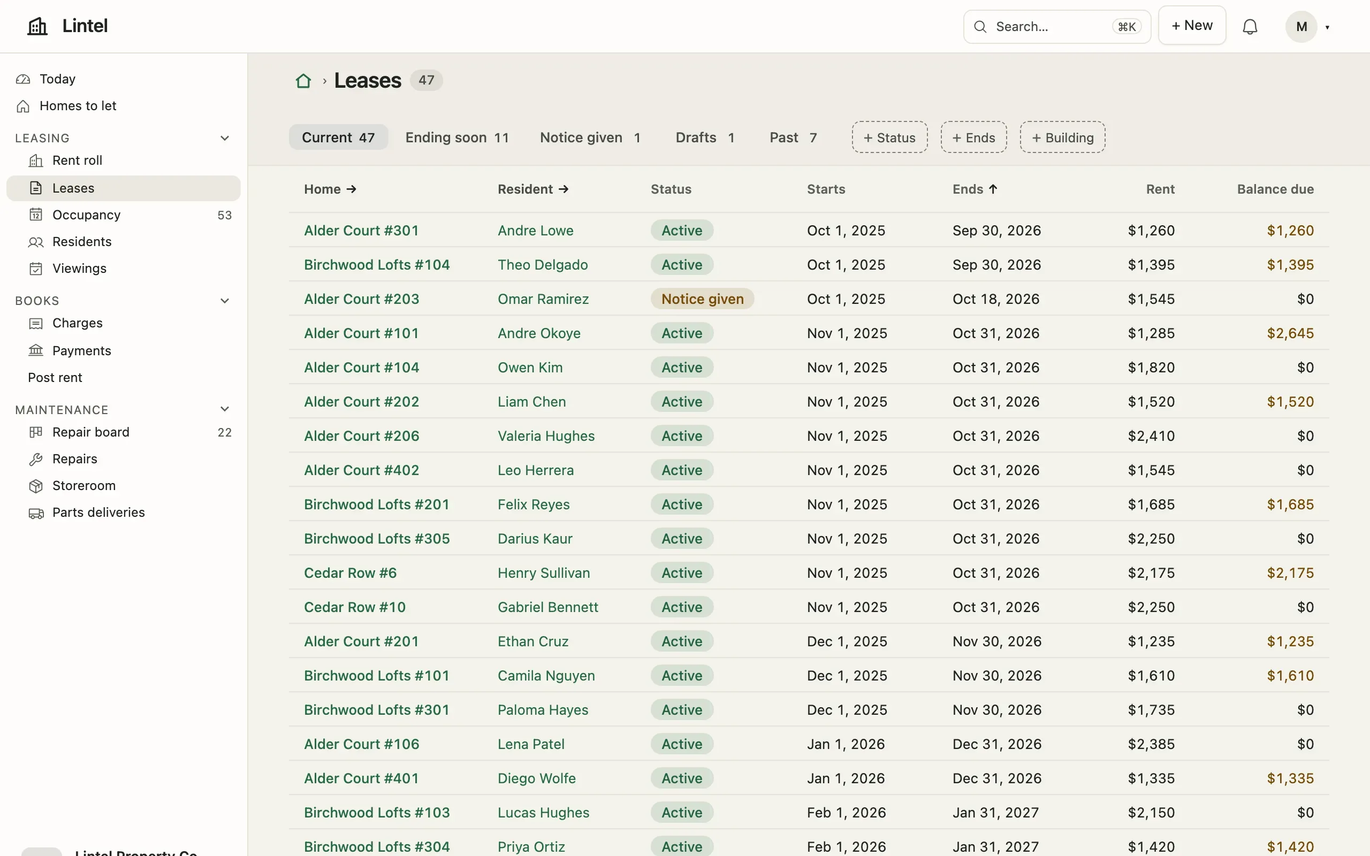
Task: Open Post rent in sidebar
Action: click(x=55, y=378)
